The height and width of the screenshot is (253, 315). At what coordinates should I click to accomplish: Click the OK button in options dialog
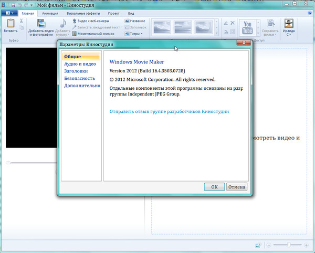coord(214,187)
